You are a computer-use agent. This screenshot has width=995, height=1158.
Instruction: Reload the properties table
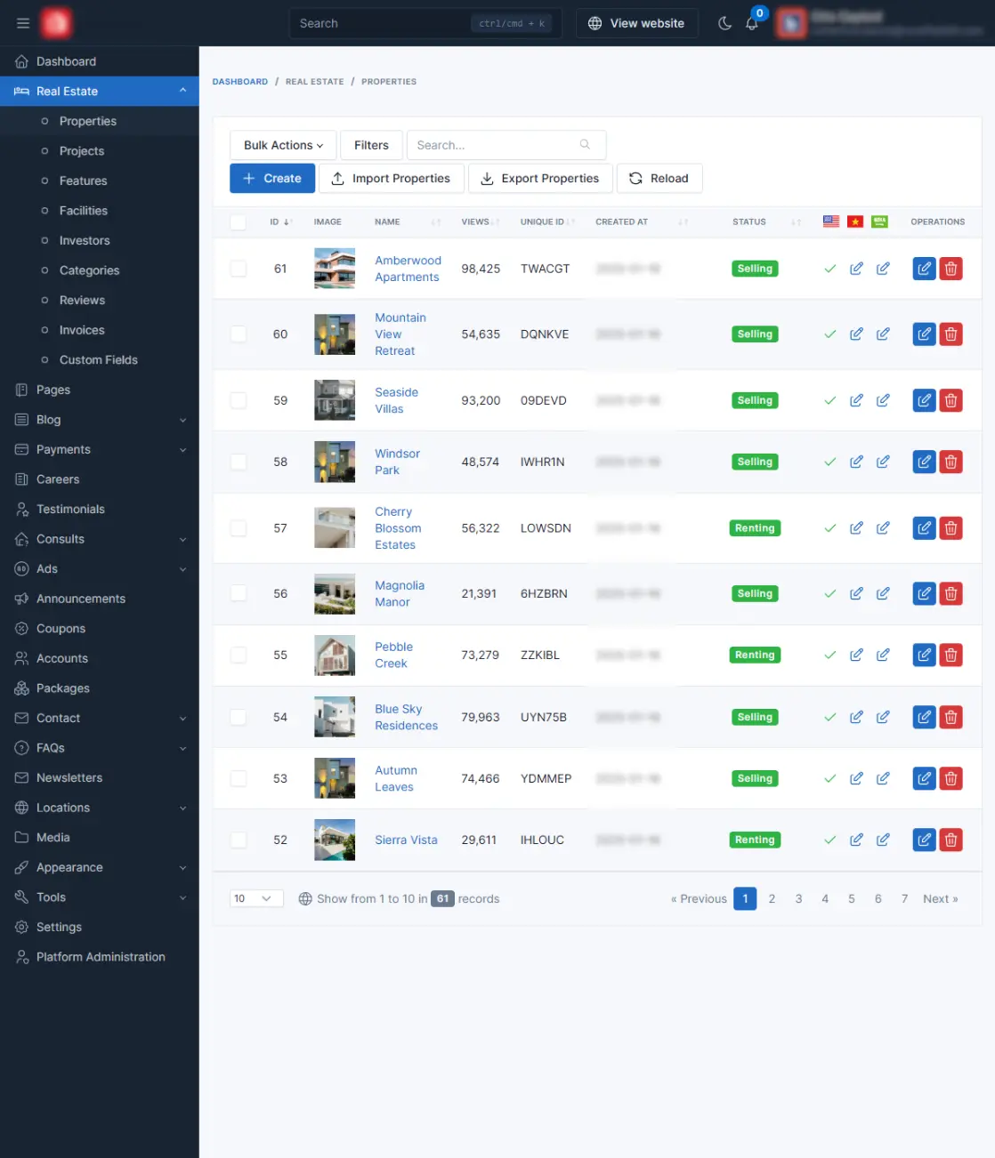click(659, 178)
